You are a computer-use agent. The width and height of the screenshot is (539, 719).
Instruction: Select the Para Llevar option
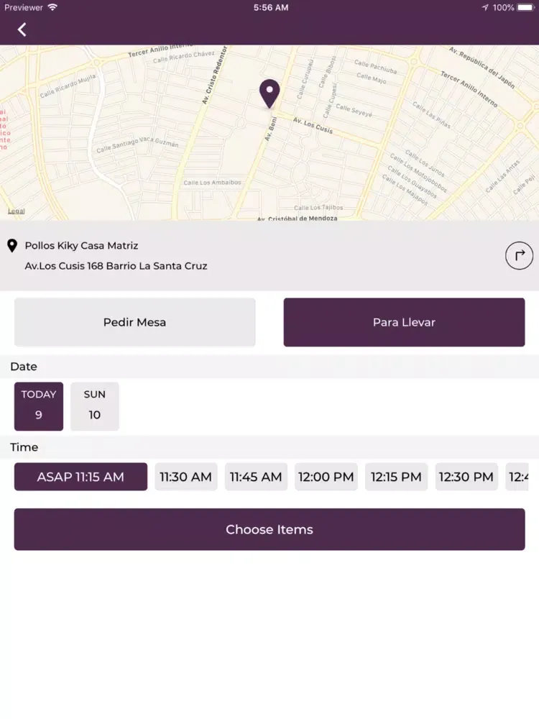coord(404,322)
